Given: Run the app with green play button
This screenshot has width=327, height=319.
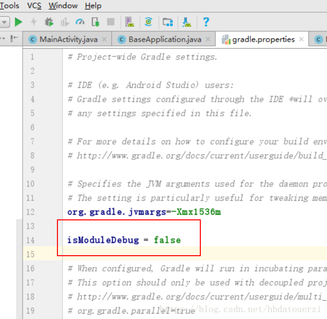Looking at the screenshot, I should (x=18, y=22).
